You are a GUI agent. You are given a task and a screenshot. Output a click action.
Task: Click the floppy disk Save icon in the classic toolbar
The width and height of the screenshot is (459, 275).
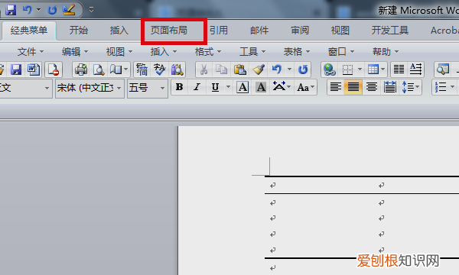tap(16, 70)
